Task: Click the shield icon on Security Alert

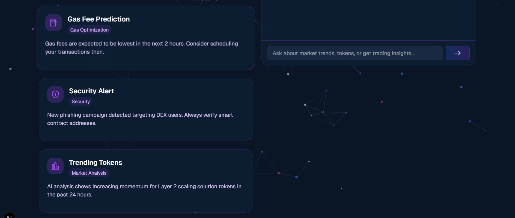Action: pyautogui.click(x=55, y=94)
